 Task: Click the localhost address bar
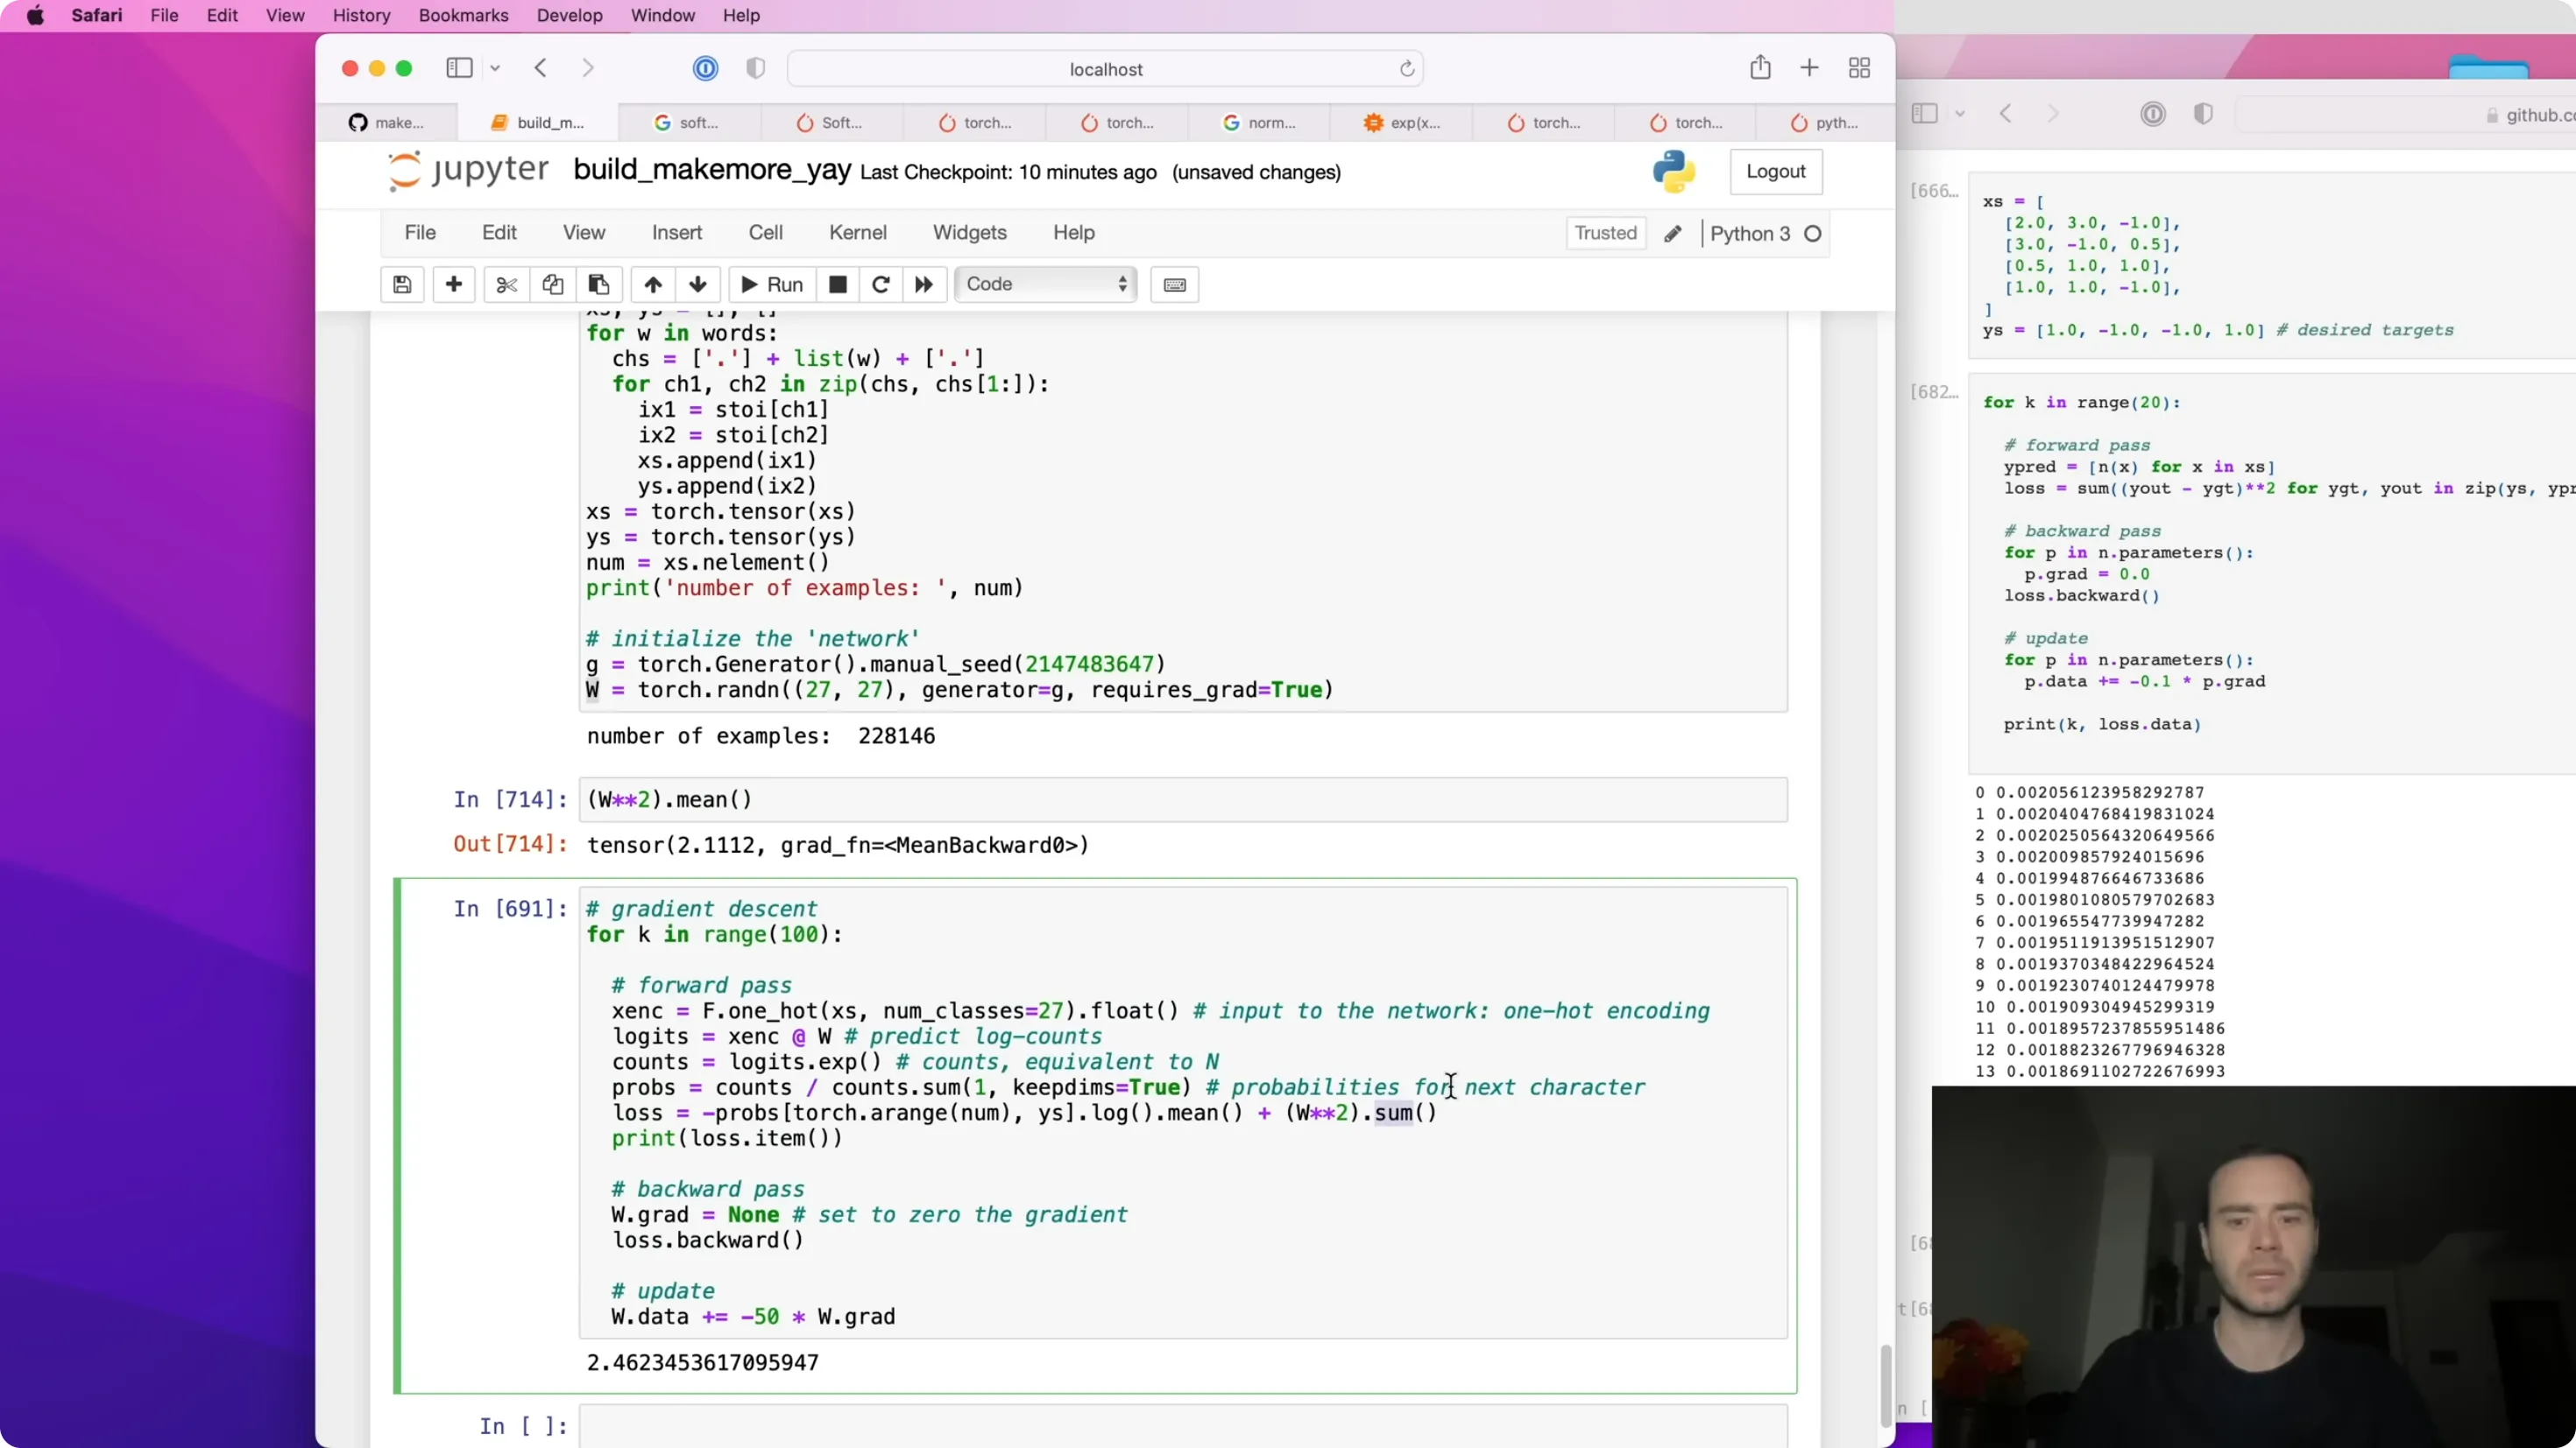(x=1106, y=69)
